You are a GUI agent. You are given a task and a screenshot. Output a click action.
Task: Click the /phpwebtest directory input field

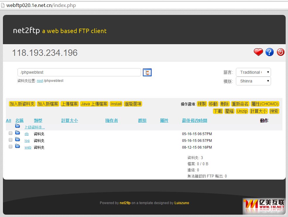tap(79, 72)
